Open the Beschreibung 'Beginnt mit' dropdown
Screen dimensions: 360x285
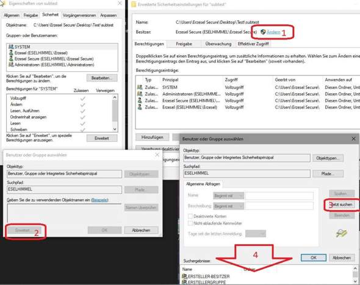[x=228, y=206]
